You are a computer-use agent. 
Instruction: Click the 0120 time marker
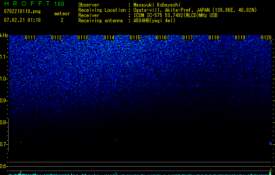pos(266,38)
